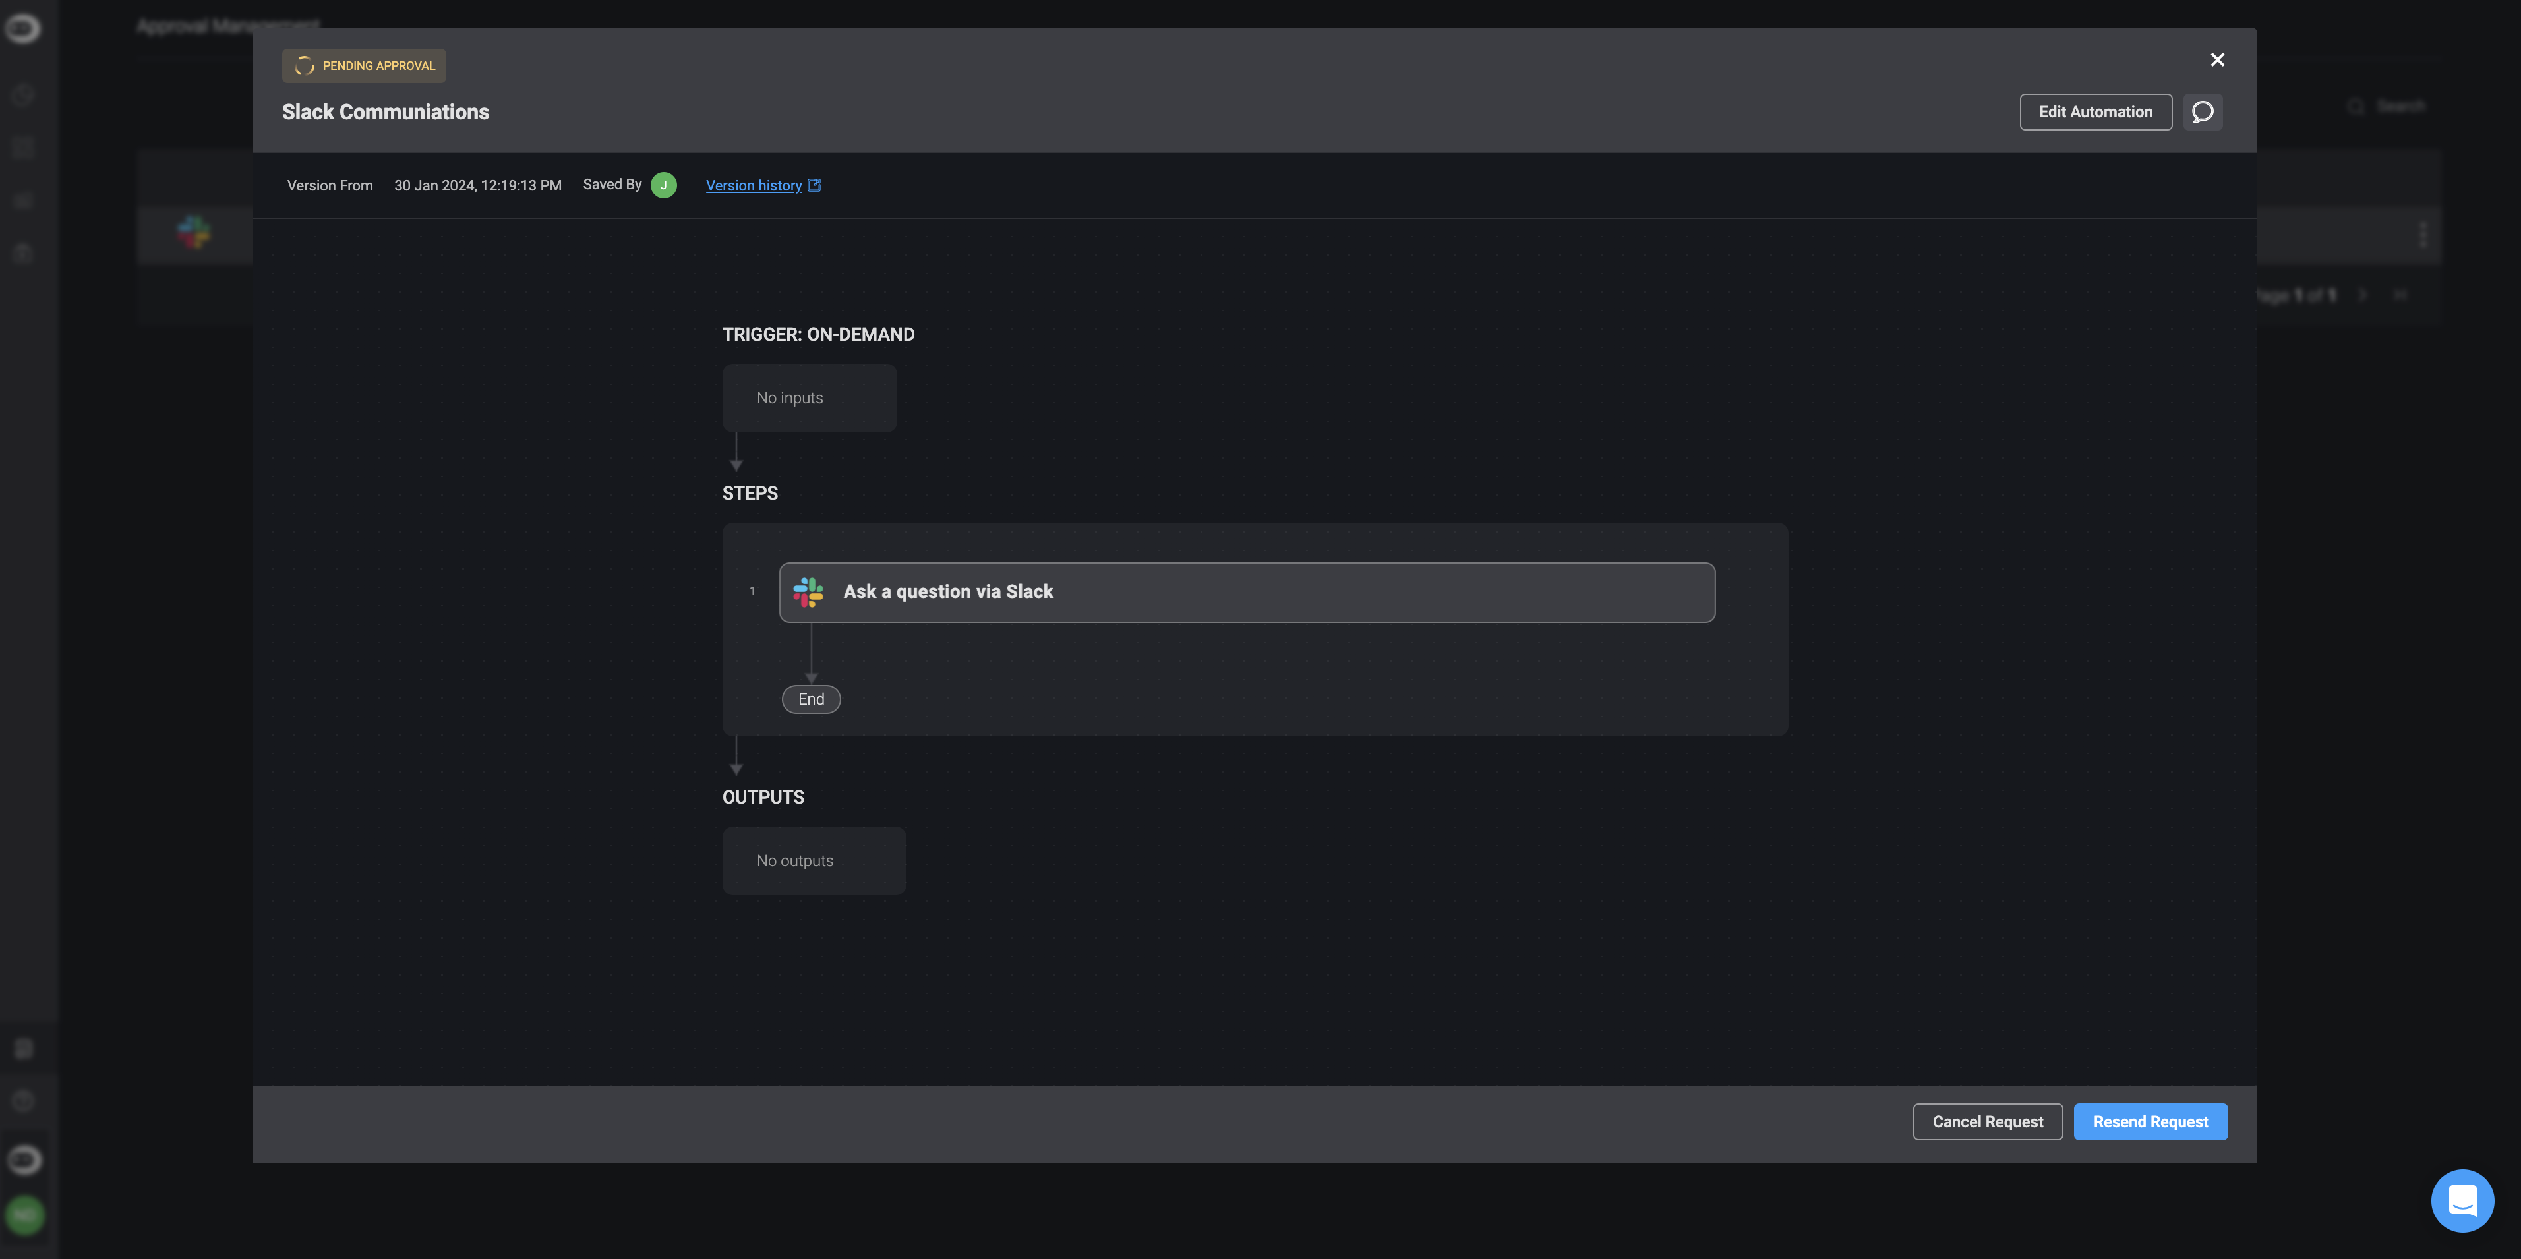This screenshot has width=2521, height=1259.
Task: Click the version date 30 Jan 2024, 12:19:13 PM
Action: [x=477, y=185]
